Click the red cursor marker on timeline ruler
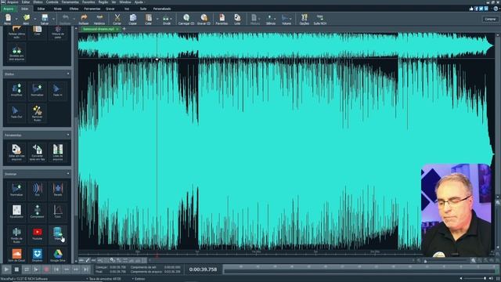501x282 pixels. [157, 255]
